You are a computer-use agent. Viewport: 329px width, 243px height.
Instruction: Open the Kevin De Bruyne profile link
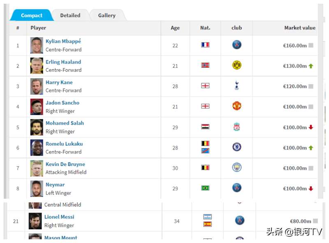pyautogui.click(x=65, y=164)
